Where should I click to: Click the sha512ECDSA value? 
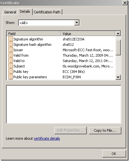pos(73,39)
